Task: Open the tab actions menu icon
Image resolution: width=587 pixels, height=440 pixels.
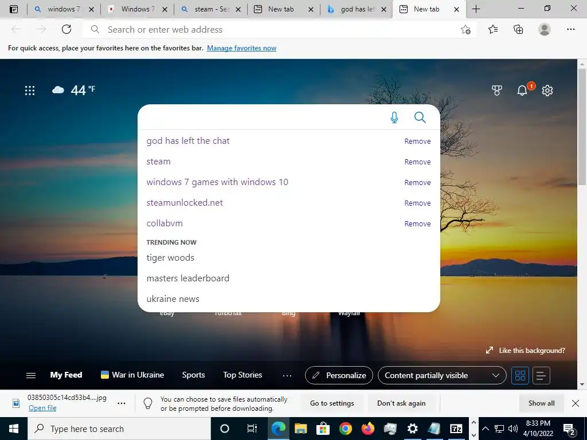Action: [14, 9]
